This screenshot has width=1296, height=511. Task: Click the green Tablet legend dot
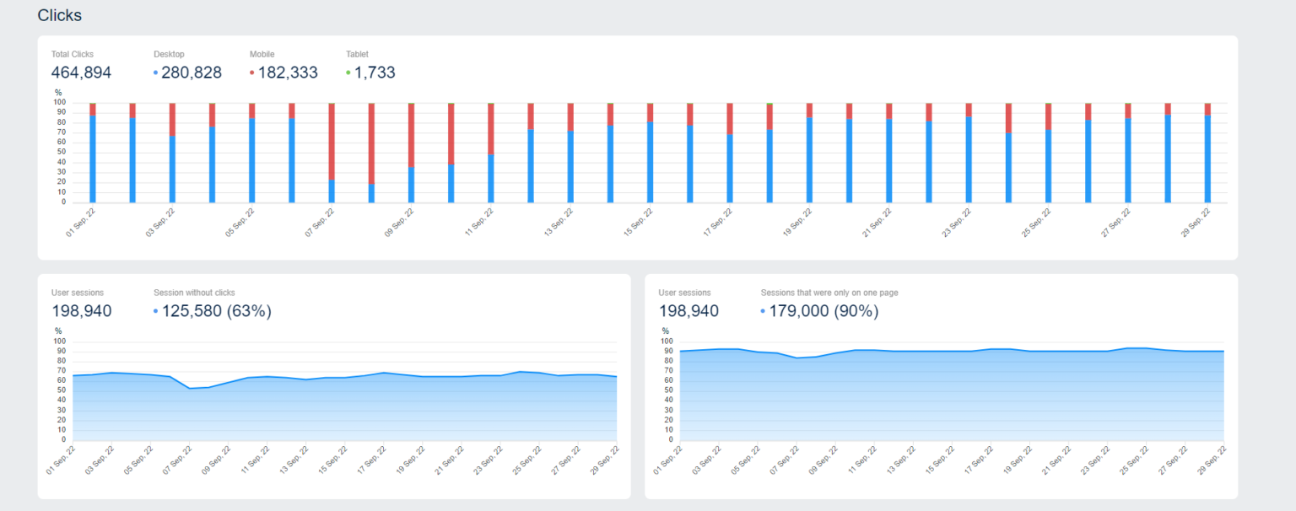point(347,73)
